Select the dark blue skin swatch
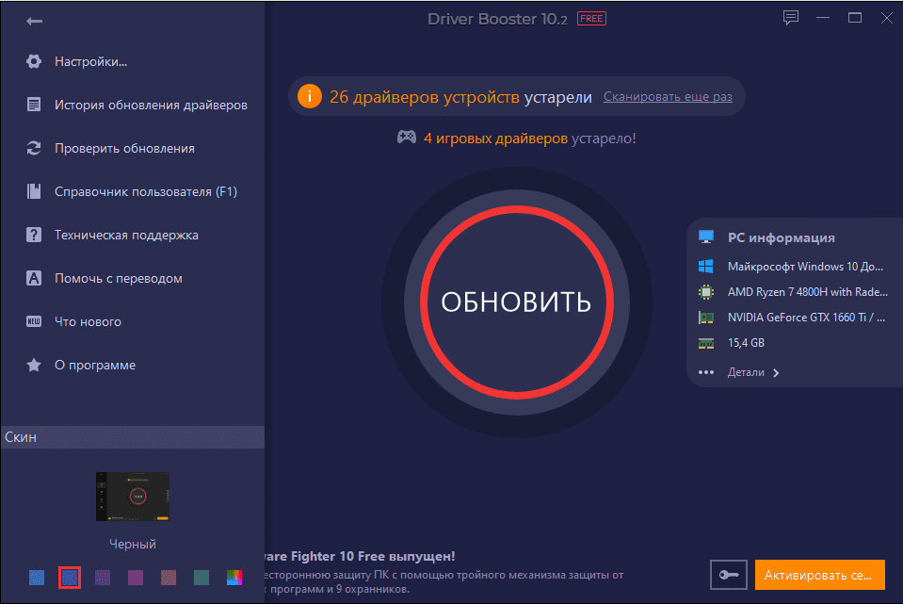This screenshot has height=604, width=903. click(x=70, y=577)
